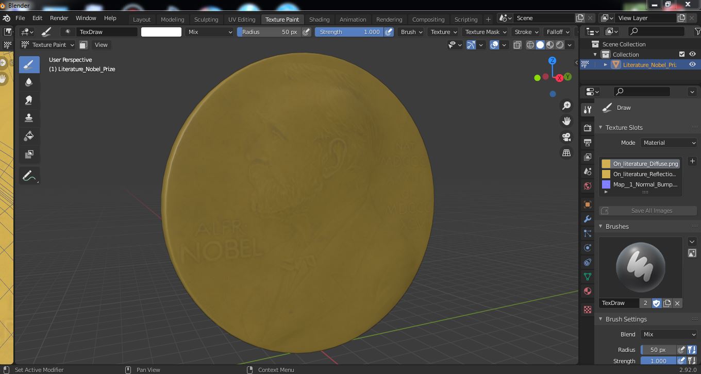Toggle paint mask button next to Texture Paint
This screenshot has width=701, height=374.
(83, 45)
